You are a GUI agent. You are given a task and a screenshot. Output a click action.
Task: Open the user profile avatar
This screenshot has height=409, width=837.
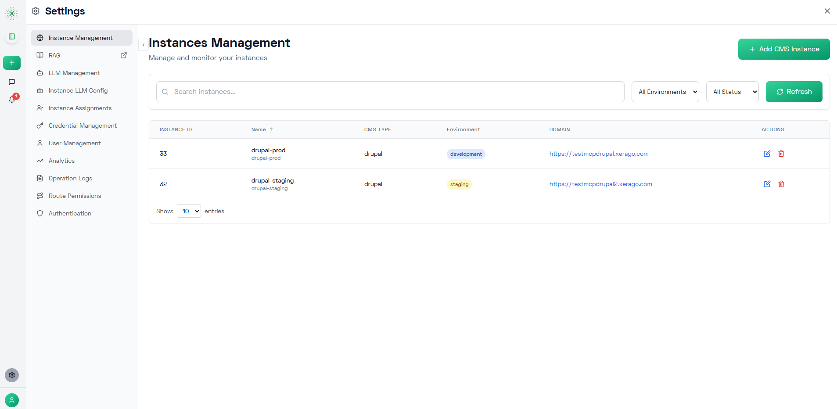click(x=12, y=400)
